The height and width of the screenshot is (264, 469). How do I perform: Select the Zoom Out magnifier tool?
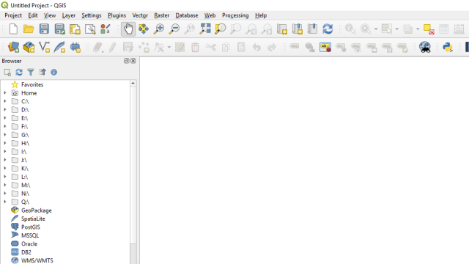[x=174, y=29]
